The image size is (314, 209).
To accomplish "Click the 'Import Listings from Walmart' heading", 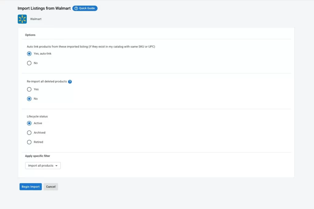I will coord(44,8).
